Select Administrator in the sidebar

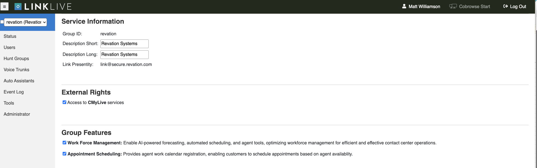click(17, 114)
